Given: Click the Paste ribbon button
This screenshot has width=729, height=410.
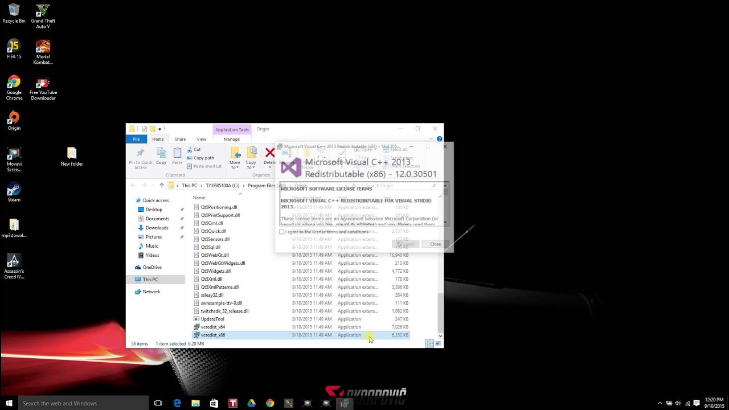Looking at the screenshot, I should pyautogui.click(x=177, y=157).
